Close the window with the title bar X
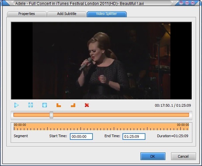Viewport: 202px width, 166px height. 193,3
